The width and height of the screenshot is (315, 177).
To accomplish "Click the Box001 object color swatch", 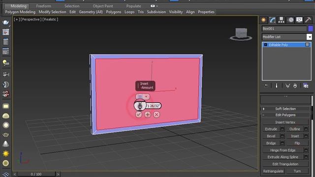I will (x=311, y=29).
